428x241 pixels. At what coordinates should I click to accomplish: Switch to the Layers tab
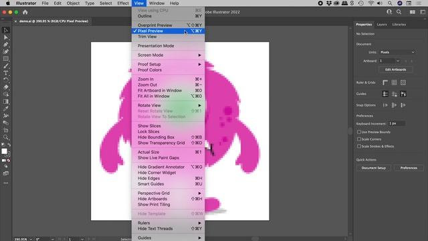point(382,25)
